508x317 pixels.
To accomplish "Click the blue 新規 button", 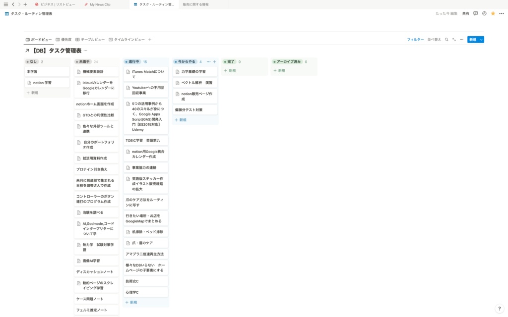I will 473,40.
